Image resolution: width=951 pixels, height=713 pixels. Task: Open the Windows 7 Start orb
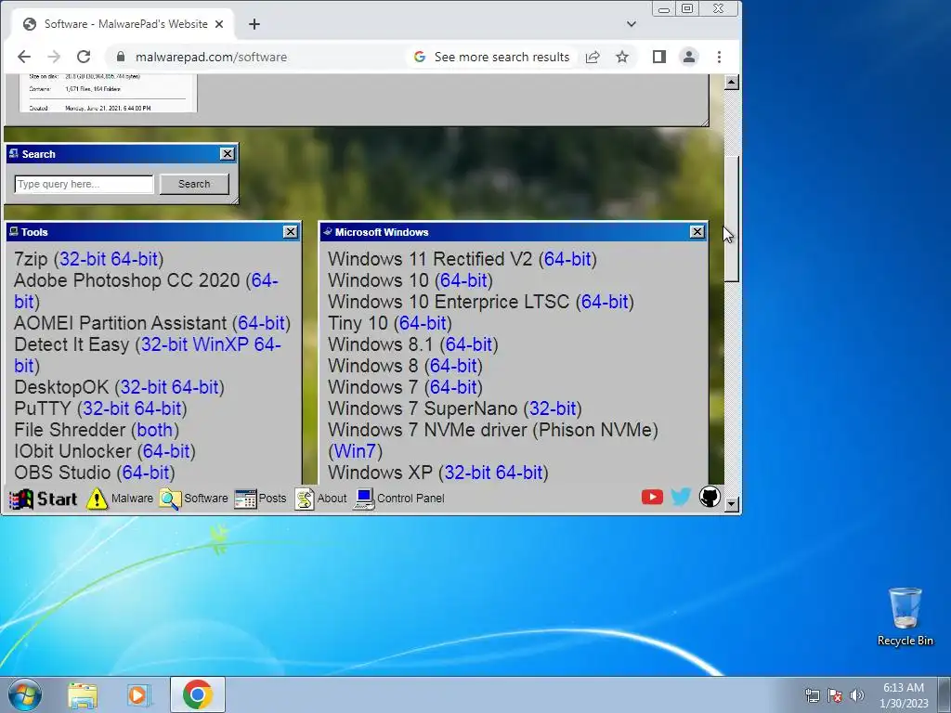tap(25, 694)
